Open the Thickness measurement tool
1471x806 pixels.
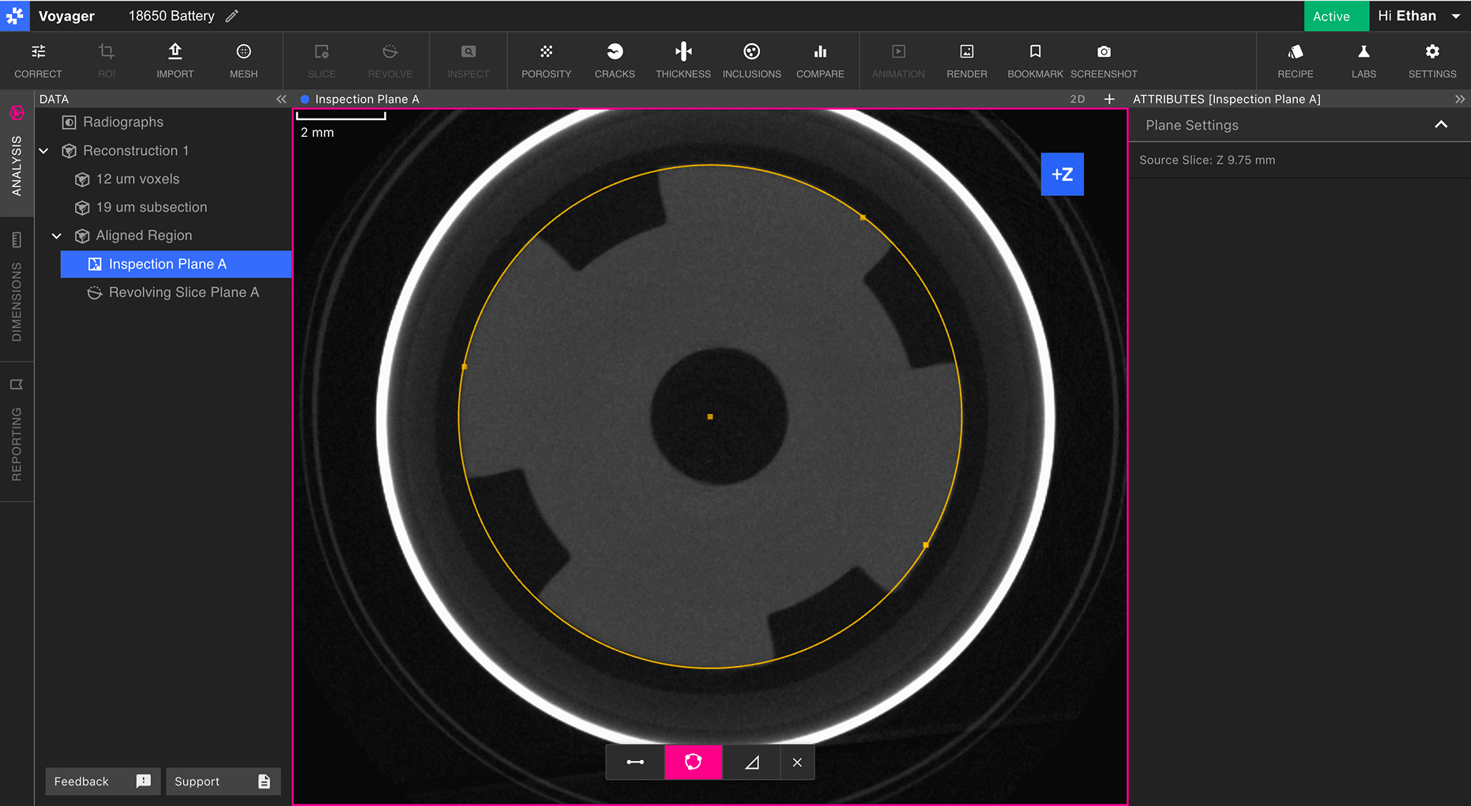[x=683, y=61]
